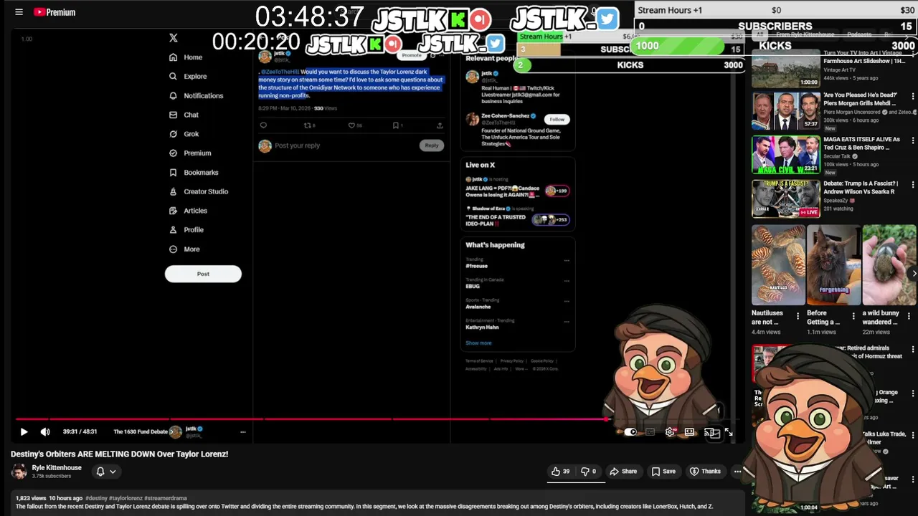Click the grey Reply button
Image resolution: width=918 pixels, height=516 pixels.
pos(431,145)
